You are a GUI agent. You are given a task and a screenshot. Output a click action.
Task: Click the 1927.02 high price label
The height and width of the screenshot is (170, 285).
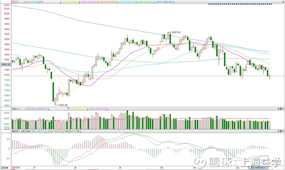click(176, 32)
